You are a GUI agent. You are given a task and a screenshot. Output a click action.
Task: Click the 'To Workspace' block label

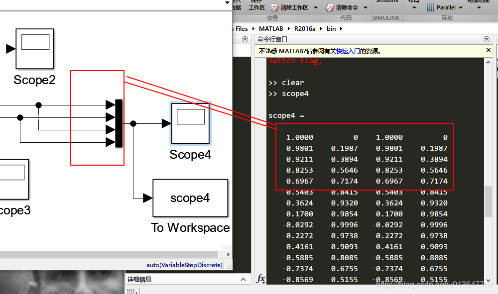pyautogui.click(x=190, y=228)
